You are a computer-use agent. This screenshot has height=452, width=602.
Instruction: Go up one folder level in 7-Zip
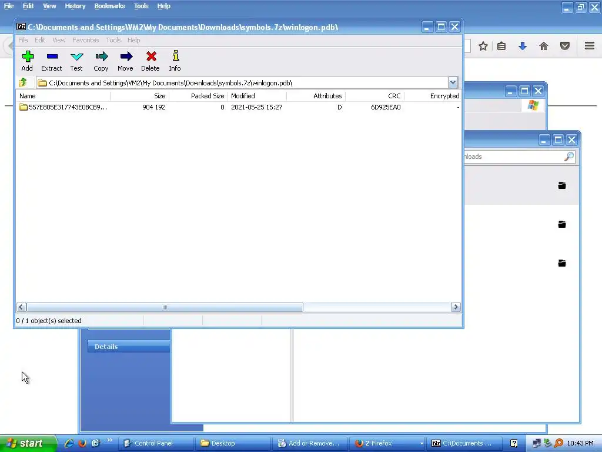tap(23, 82)
